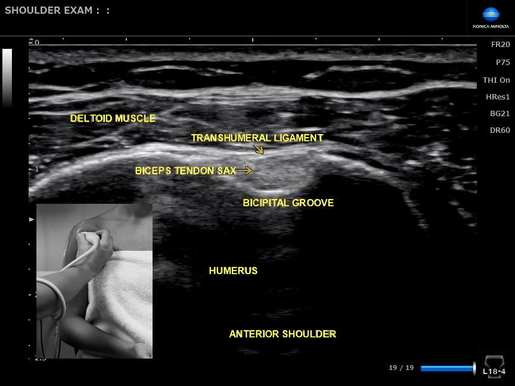Select the BICIPITAL GROOVE annotation label

point(288,203)
